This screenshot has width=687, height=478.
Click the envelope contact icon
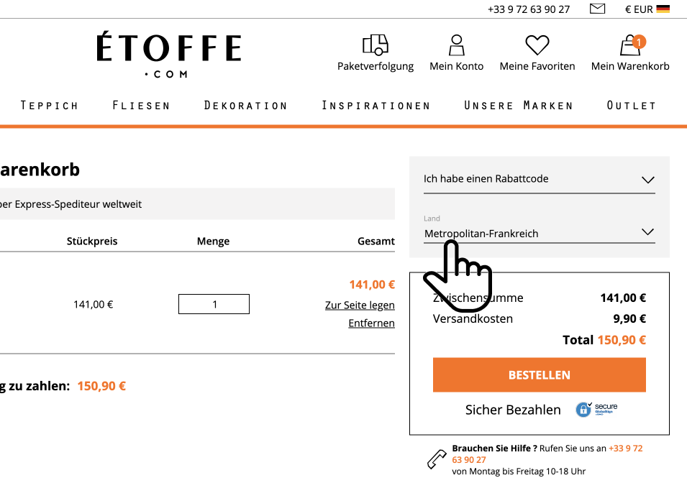[x=597, y=9]
